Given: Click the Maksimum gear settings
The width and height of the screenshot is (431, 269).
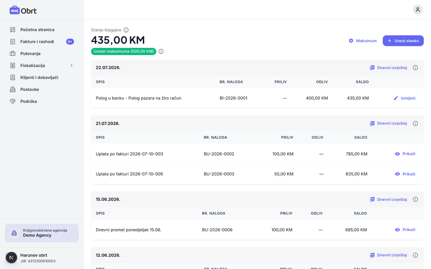Looking at the screenshot, I should 362,41.
